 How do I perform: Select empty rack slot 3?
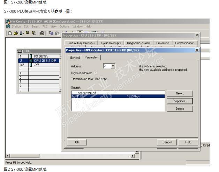point(39,69)
